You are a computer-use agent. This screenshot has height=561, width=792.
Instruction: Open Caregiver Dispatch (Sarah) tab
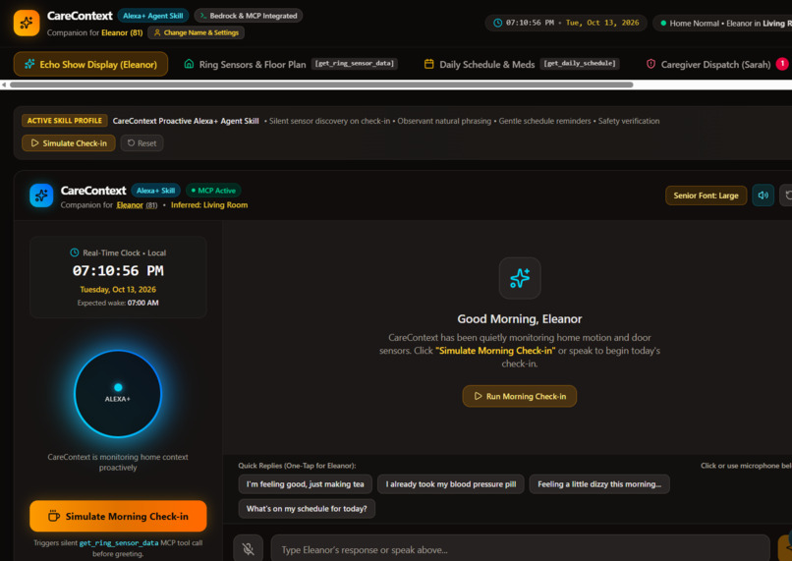click(716, 64)
